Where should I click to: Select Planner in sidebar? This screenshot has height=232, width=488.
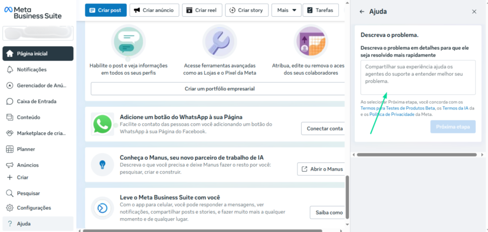coord(38,149)
